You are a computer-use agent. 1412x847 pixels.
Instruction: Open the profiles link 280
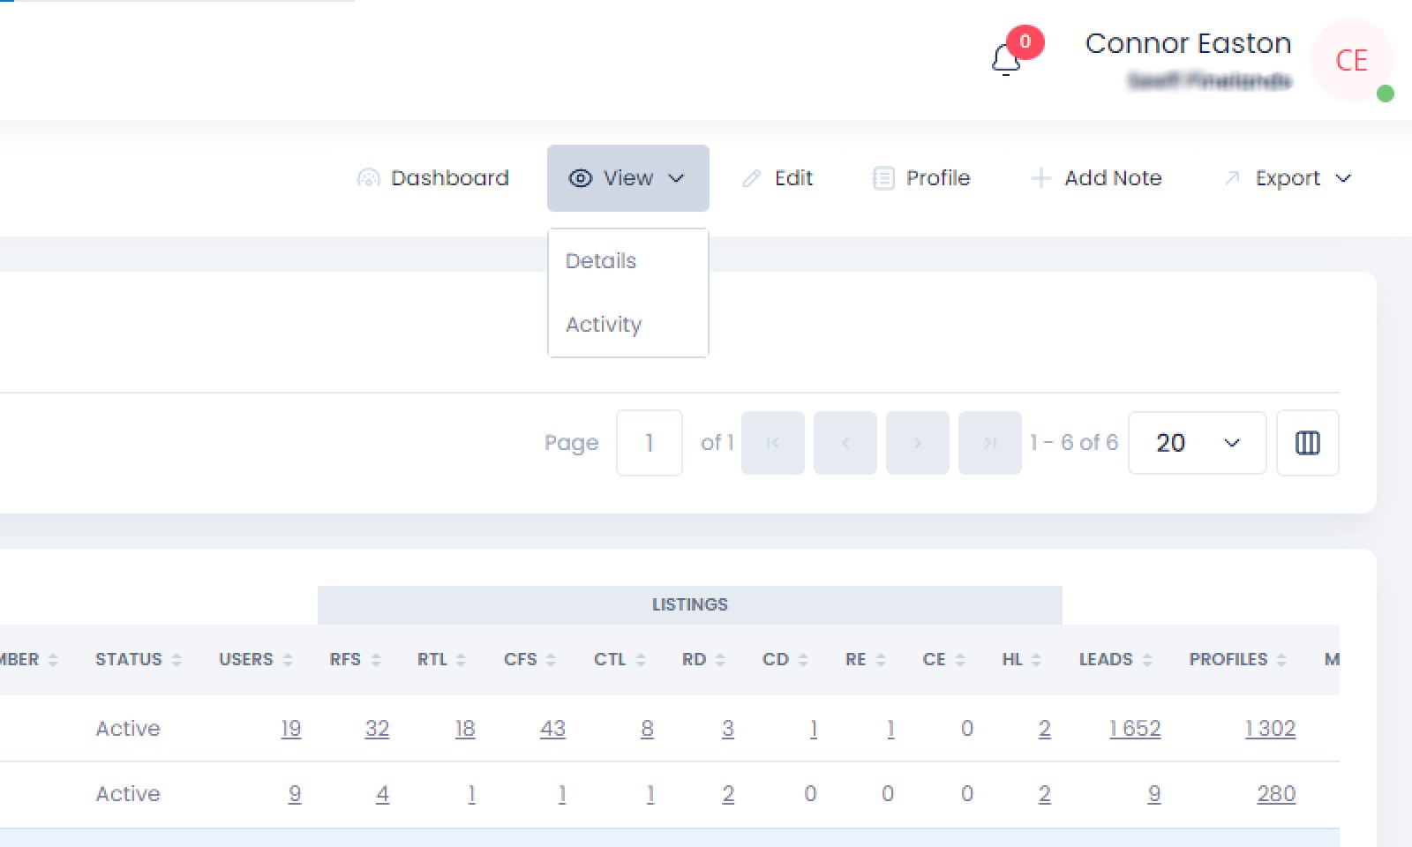(x=1276, y=794)
